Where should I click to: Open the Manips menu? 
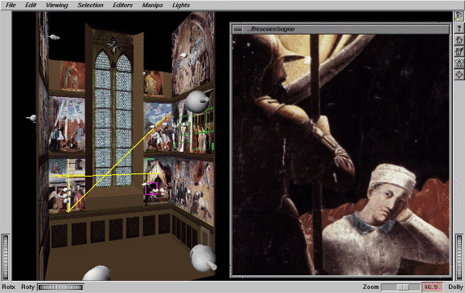152,5
